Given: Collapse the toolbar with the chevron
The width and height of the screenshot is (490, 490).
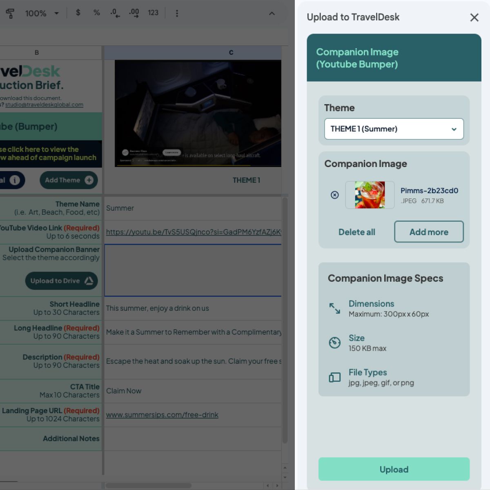Looking at the screenshot, I should [x=272, y=13].
